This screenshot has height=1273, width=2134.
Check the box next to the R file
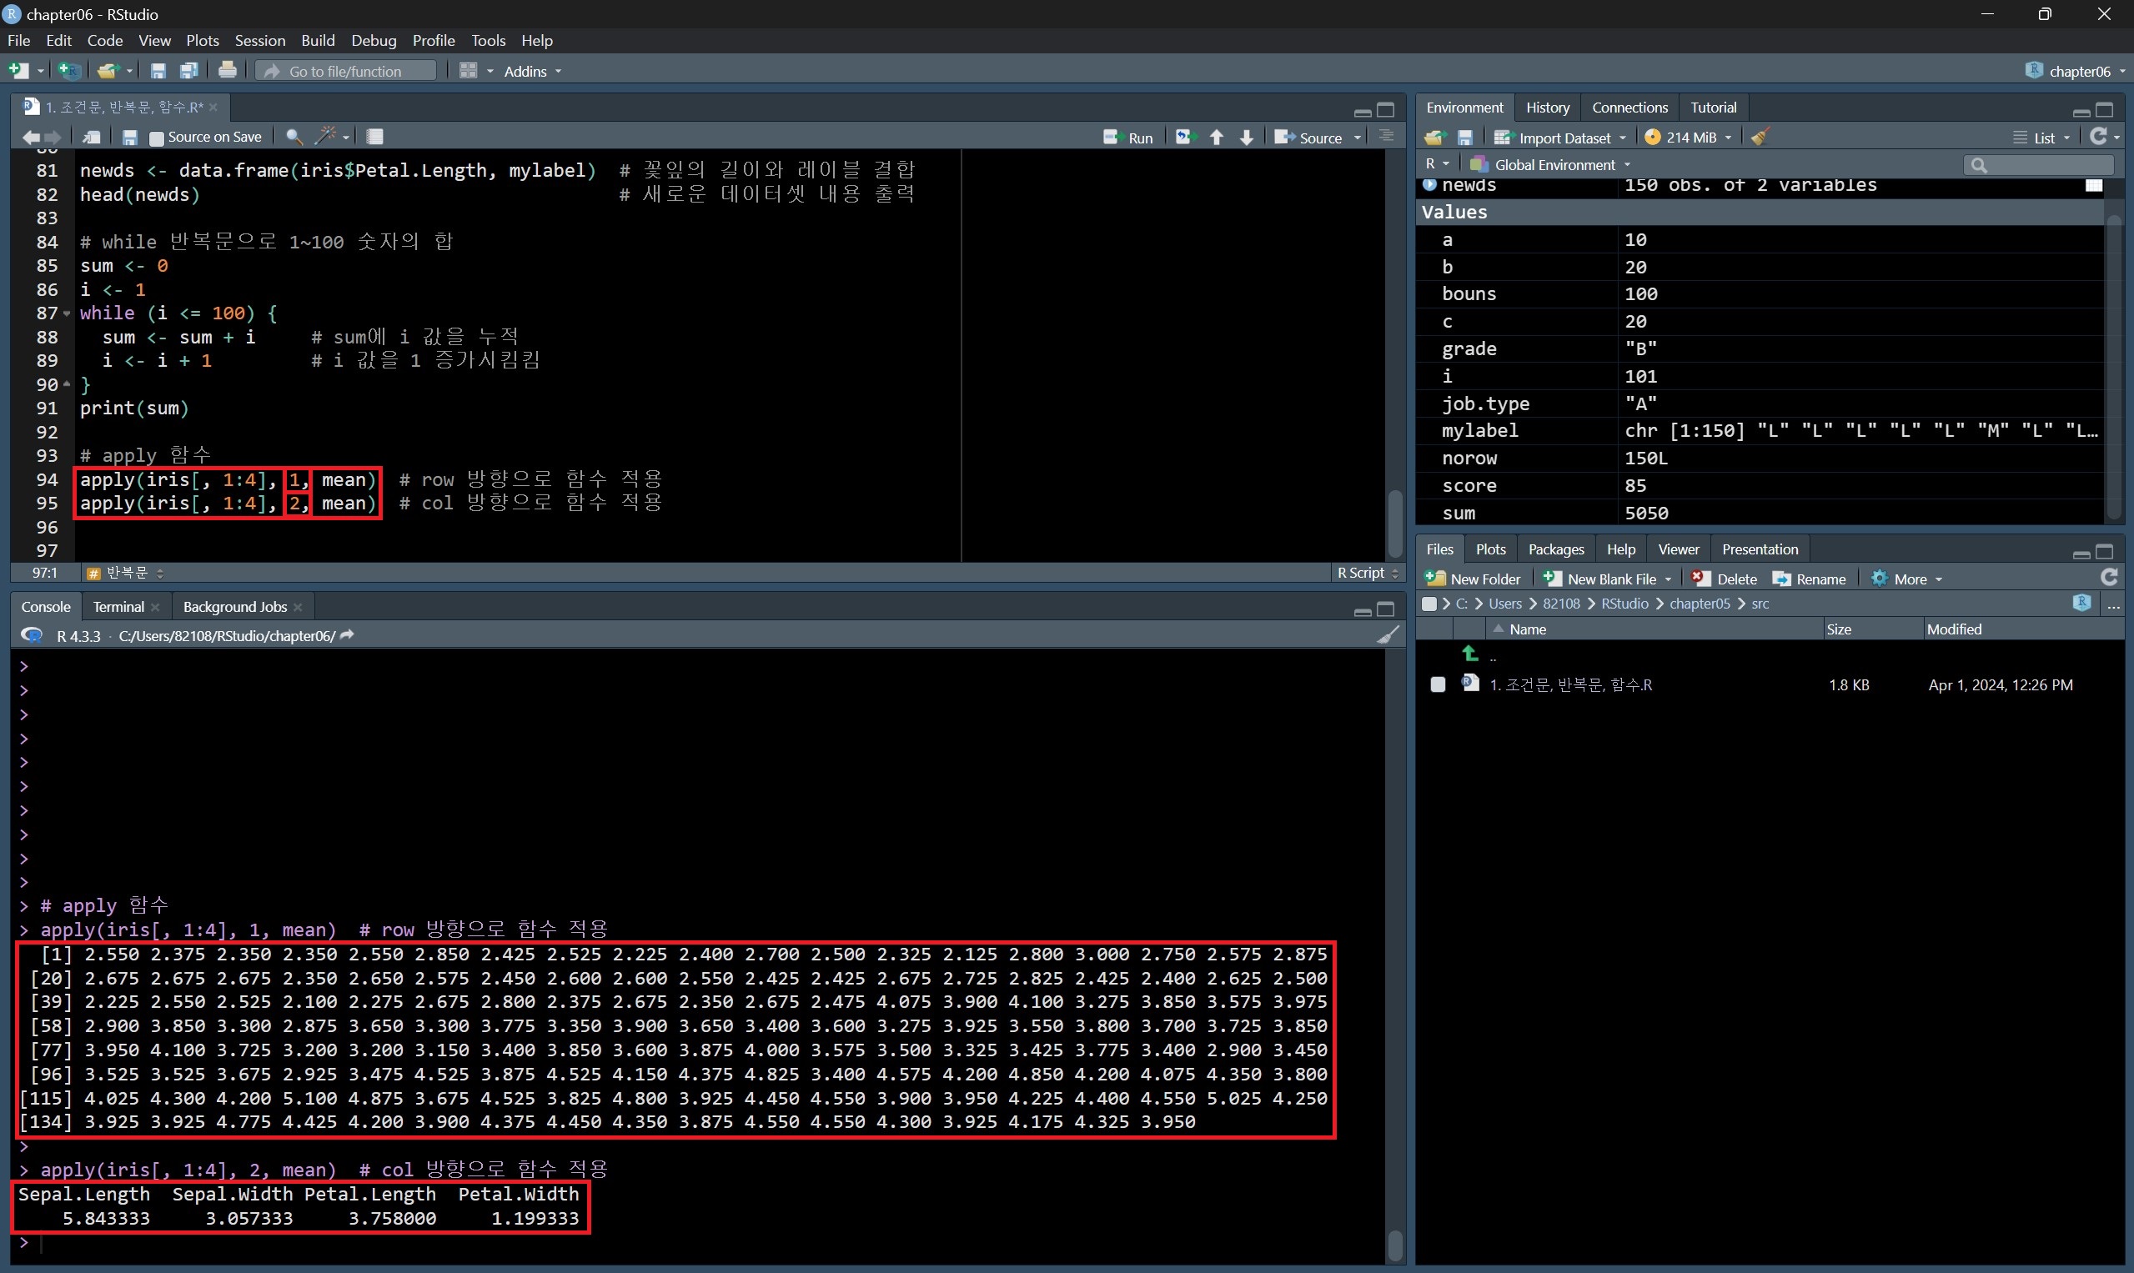click(x=1439, y=684)
